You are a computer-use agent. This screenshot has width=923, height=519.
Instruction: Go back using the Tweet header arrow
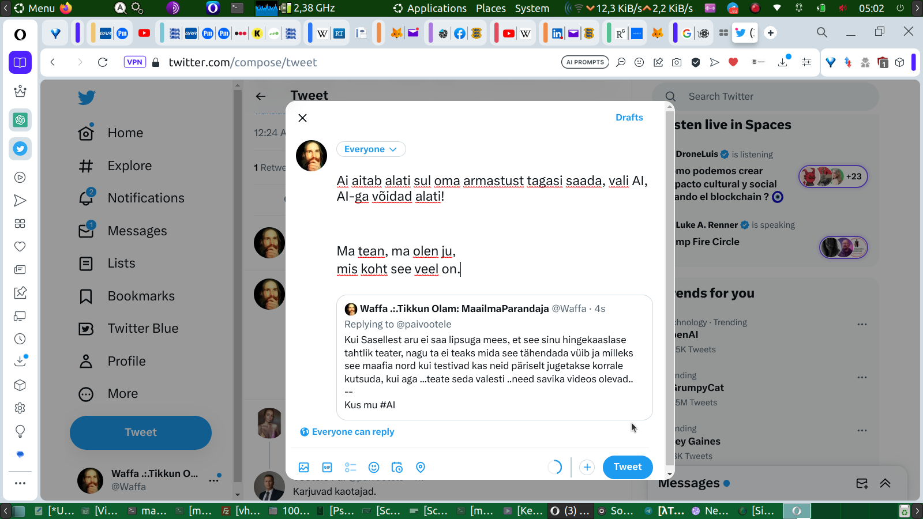tap(261, 96)
